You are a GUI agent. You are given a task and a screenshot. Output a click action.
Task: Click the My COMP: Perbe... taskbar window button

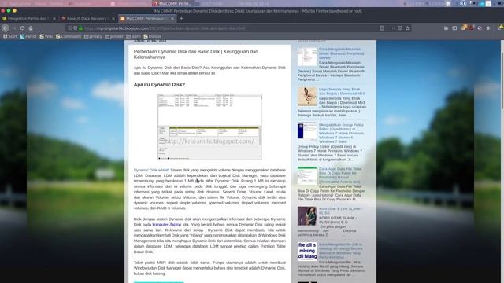click(x=172, y=3)
